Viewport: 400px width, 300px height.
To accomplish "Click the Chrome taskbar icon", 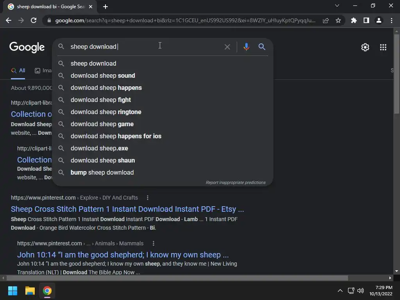I will (47, 291).
